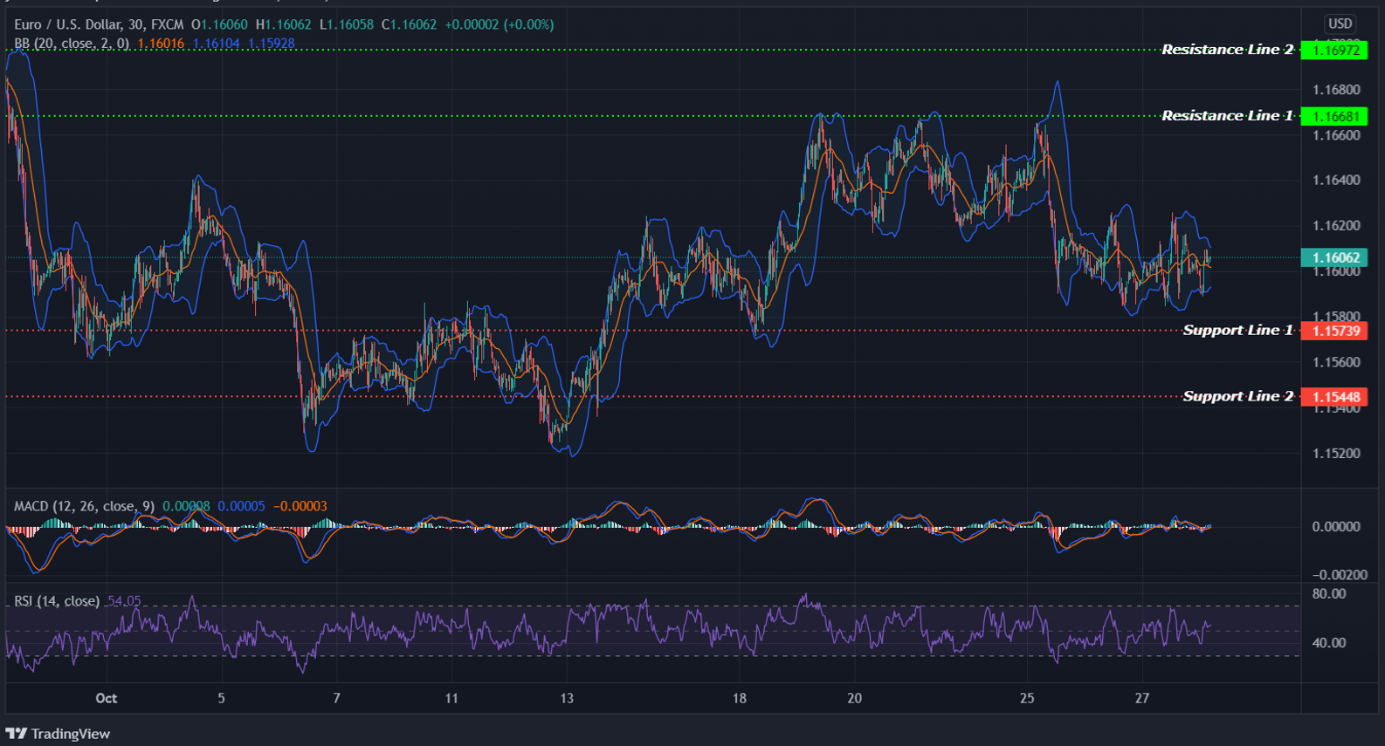This screenshot has height=746, width=1385.
Task: Click the TradingView logo
Action: point(59,734)
